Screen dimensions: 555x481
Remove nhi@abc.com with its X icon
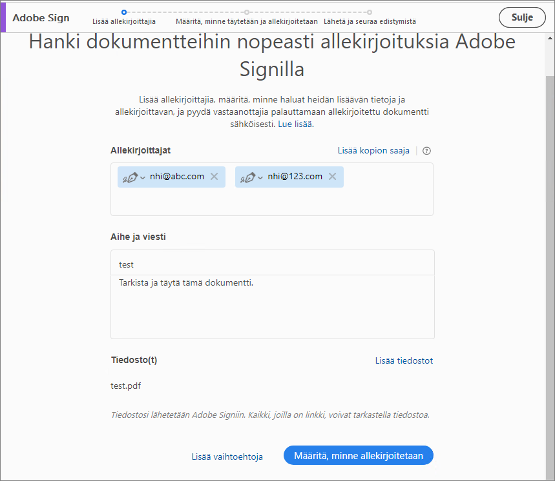tap(214, 177)
